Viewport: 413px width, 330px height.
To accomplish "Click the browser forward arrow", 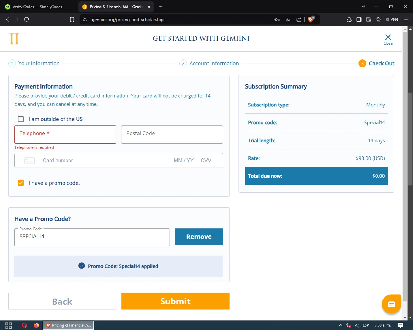I will (17, 20).
